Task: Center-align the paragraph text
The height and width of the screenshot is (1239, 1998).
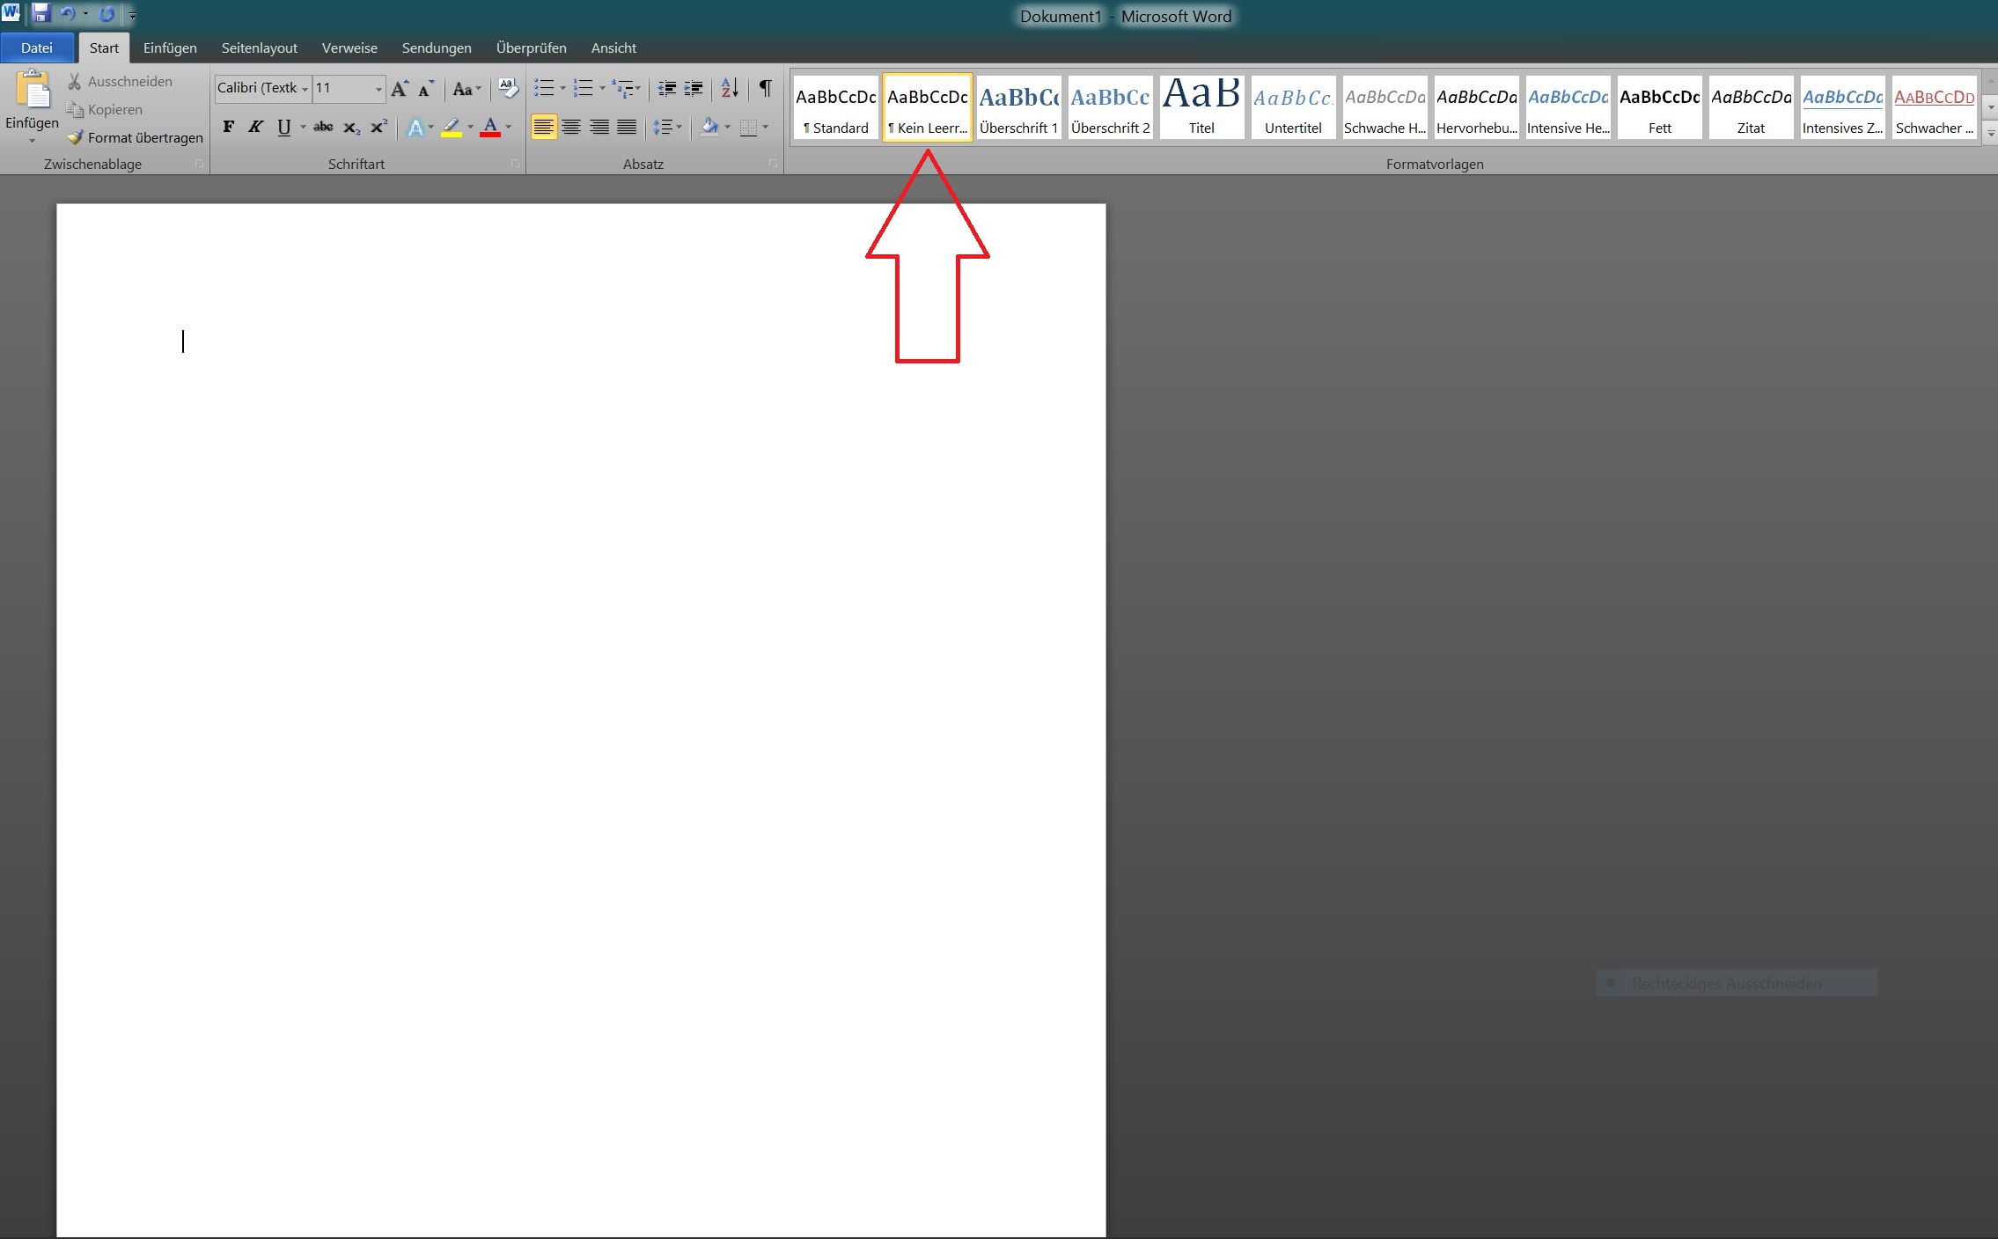Action: [571, 128]
